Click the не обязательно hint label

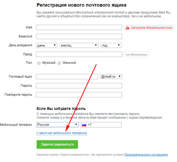pos(136,55)
